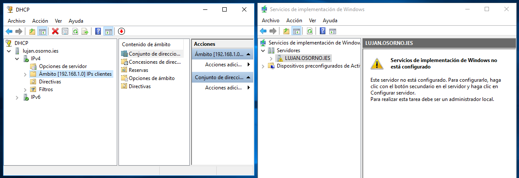Select Servicios de implementación de Windows root
Screen dimensions: 519x178
pos(314,42)
